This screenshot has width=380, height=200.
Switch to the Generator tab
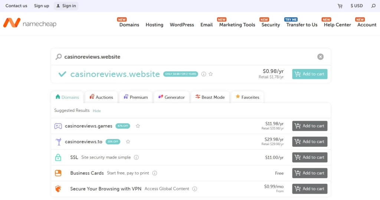pyautogui.click(x=171, y=97)
